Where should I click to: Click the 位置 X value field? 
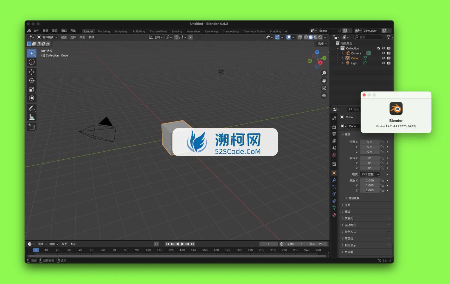pyautogui.click(x=370, y=142)
